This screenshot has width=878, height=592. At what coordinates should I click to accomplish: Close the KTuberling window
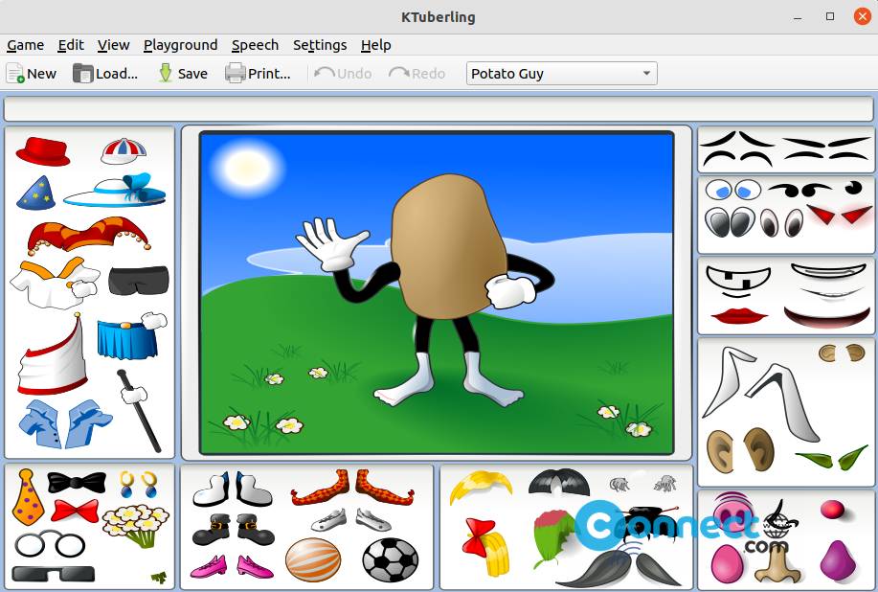tap(863, 16)
